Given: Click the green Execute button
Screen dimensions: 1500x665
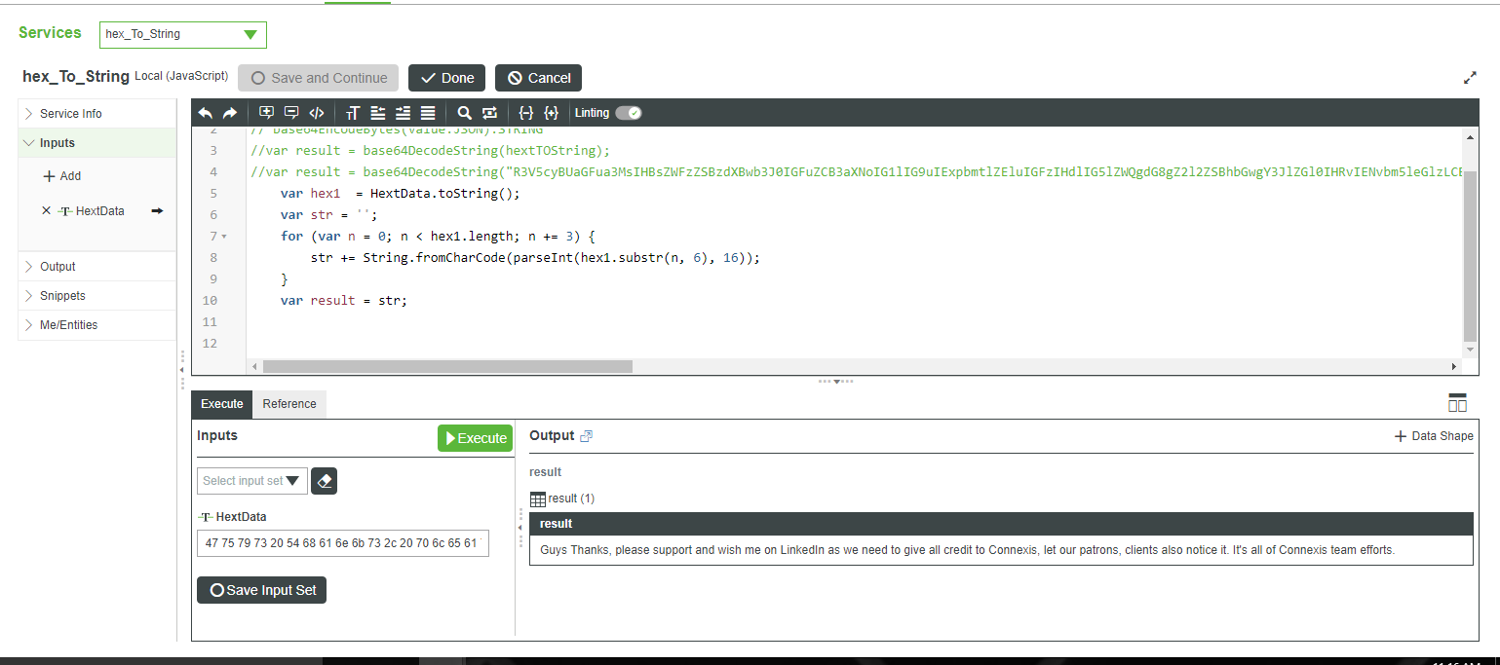Looking at the screenshot, I should pyautogui.click(x=475, y=438).
